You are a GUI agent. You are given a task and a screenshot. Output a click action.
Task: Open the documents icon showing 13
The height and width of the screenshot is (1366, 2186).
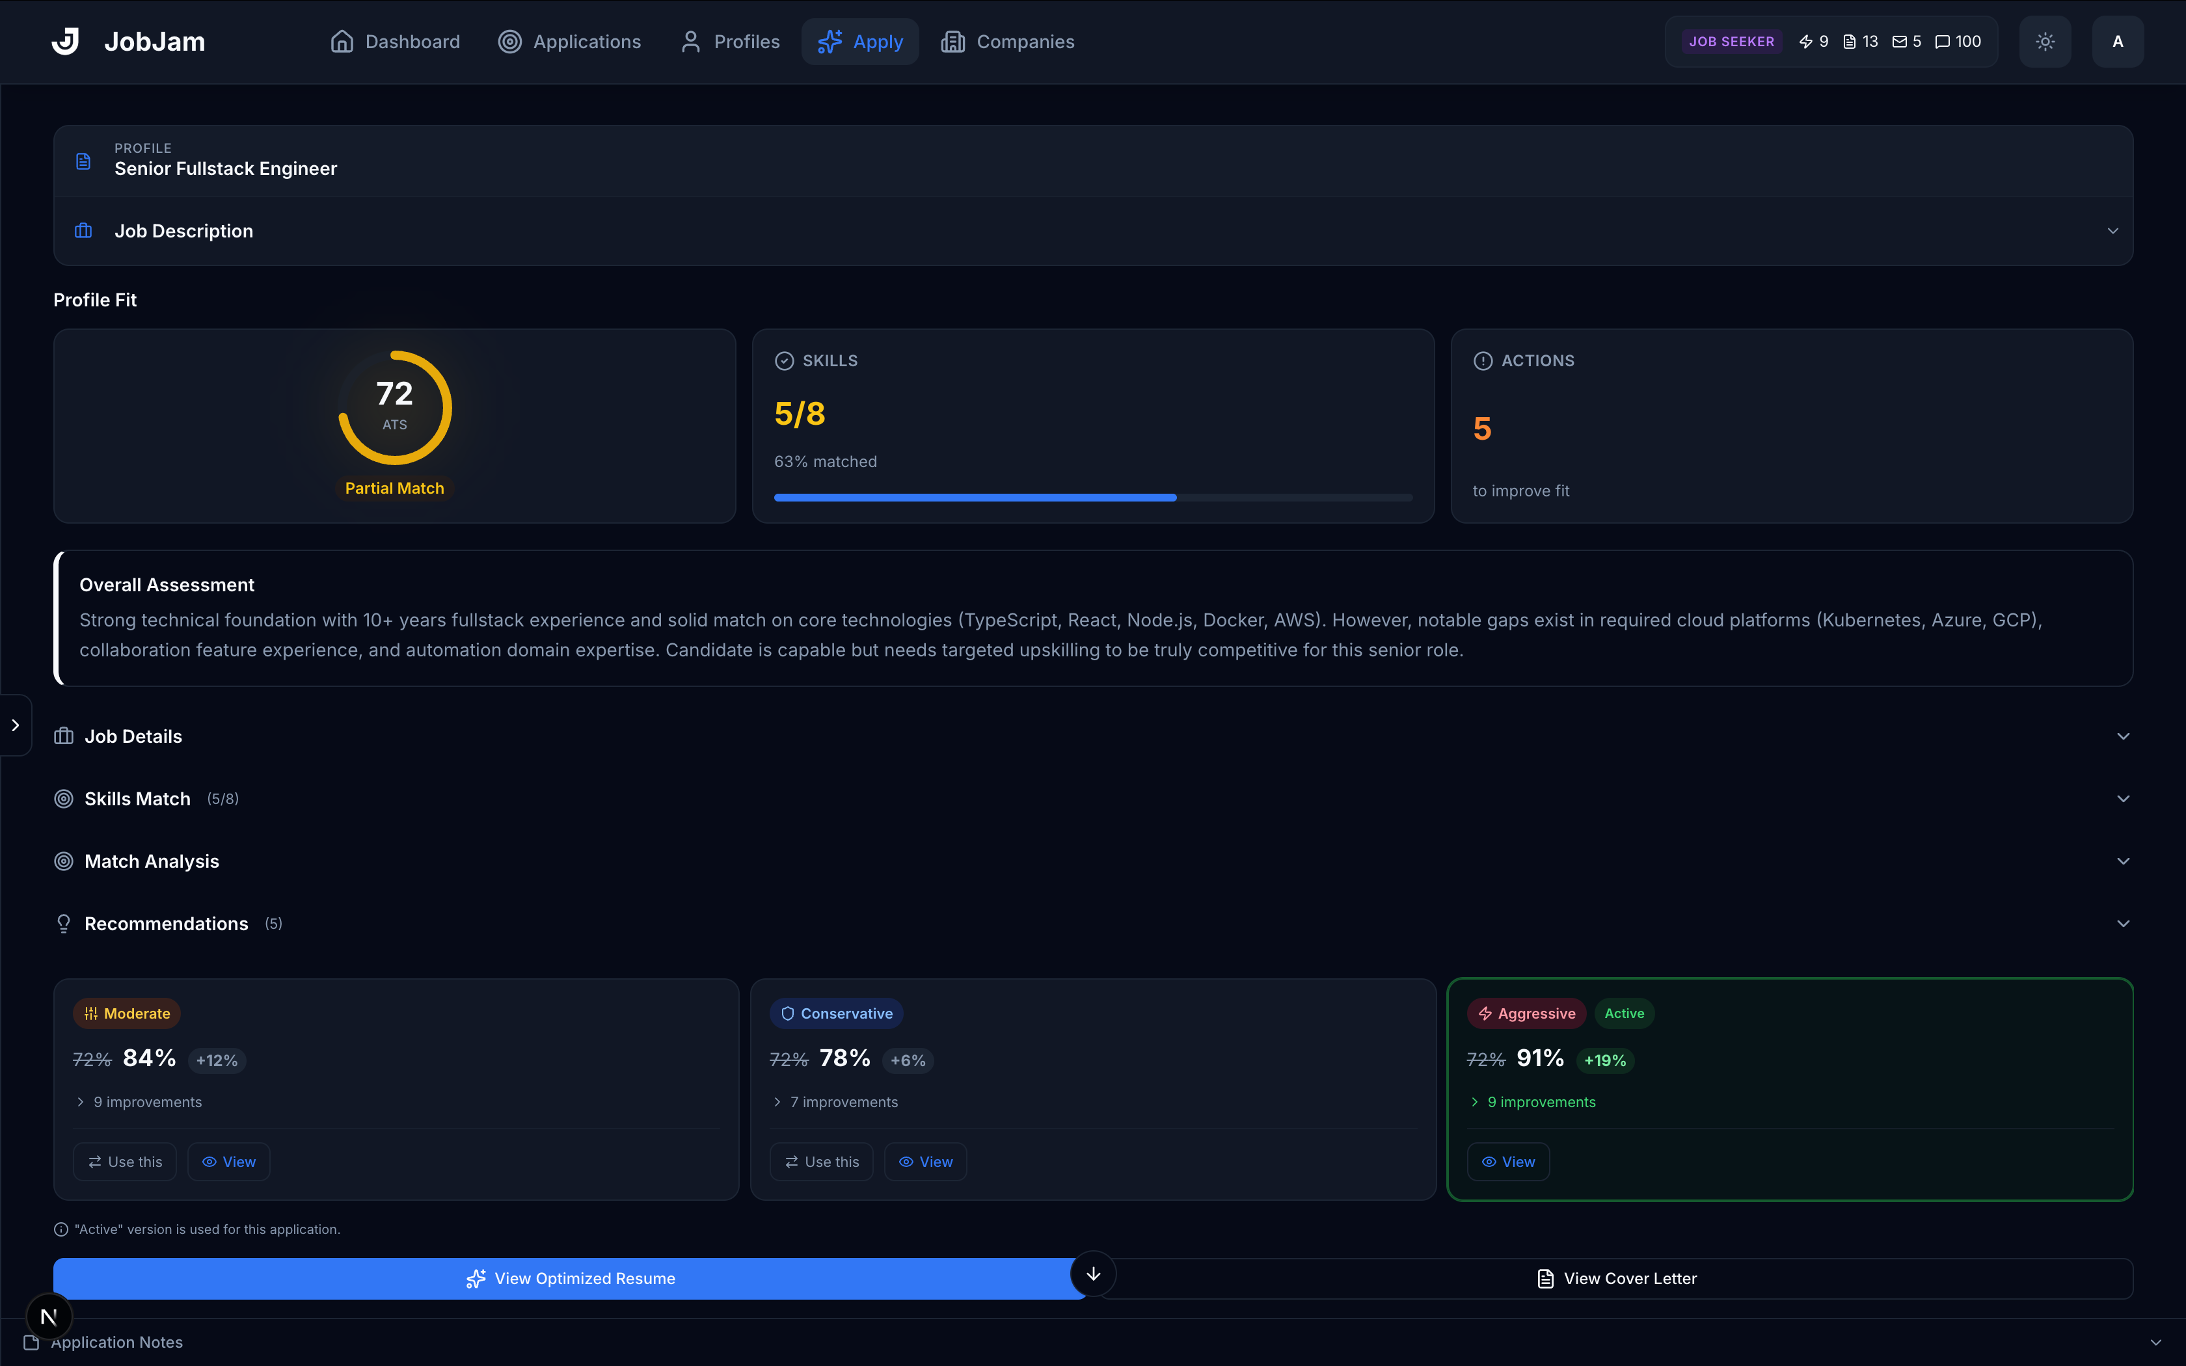[x=1852, y=40]
